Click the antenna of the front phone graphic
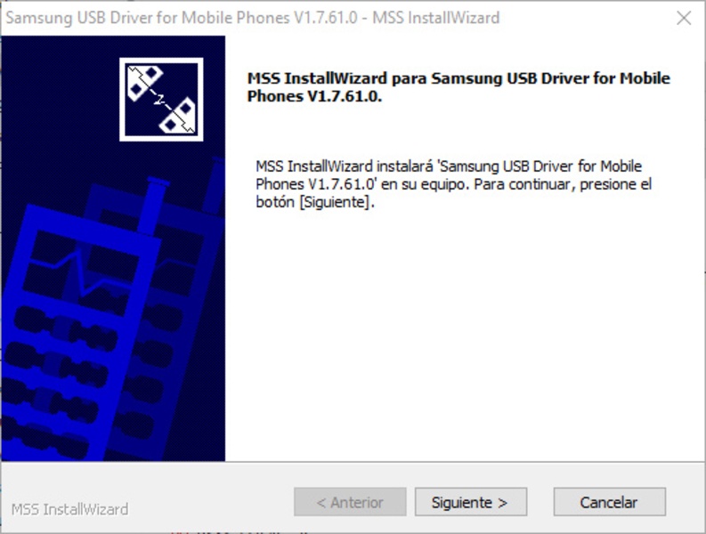The height and width of the screenshot is (534, 706). pyautogui.click(x=151, y=205)
